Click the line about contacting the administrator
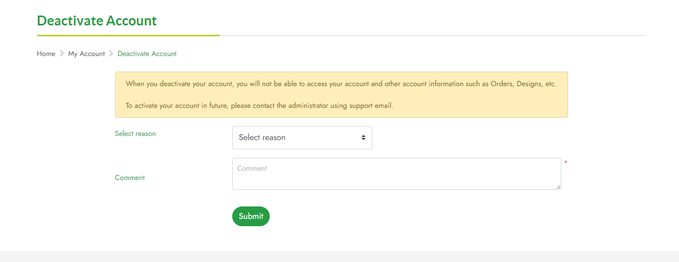 coord(259,106)
